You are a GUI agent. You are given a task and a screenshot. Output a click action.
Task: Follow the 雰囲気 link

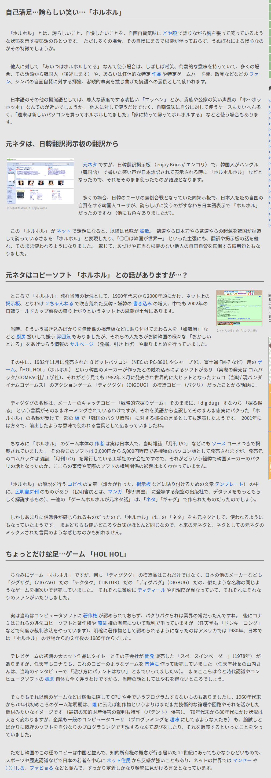pos(63,337)
